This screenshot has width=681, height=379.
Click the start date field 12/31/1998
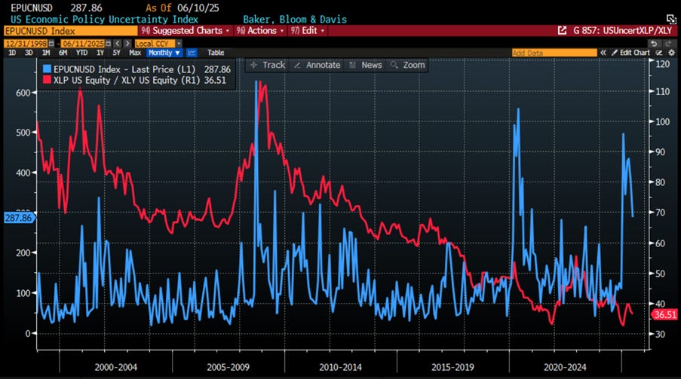26,44
